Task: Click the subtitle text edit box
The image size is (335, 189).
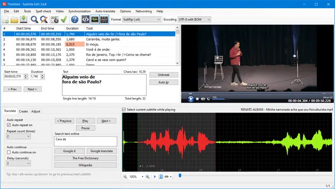Action: coord(104,85)
